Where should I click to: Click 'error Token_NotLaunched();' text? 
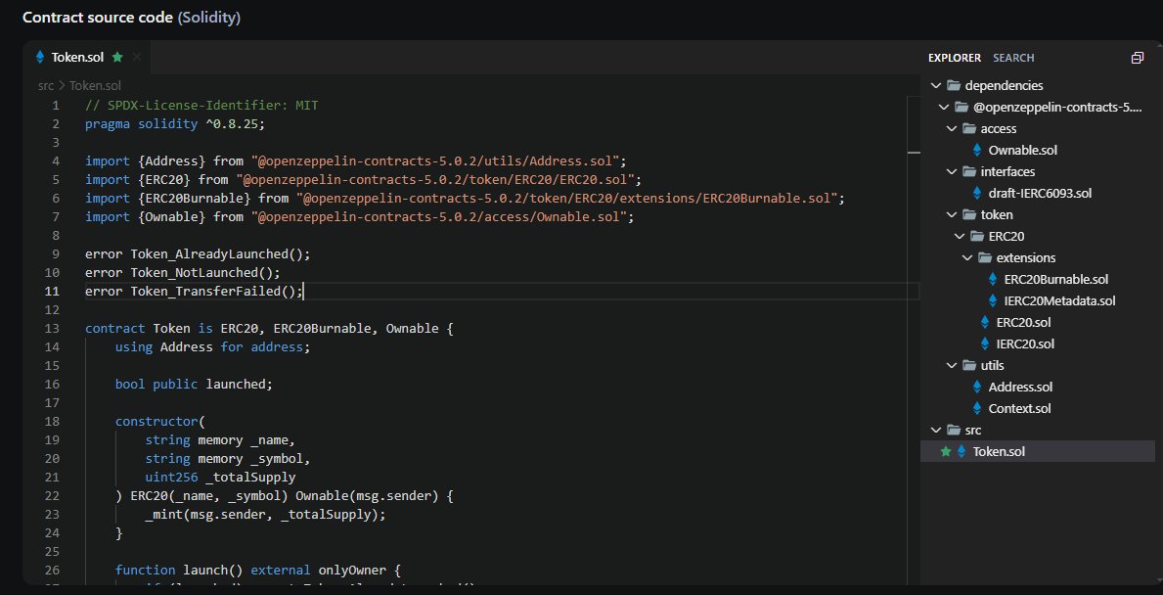click(x=183, y=272)
